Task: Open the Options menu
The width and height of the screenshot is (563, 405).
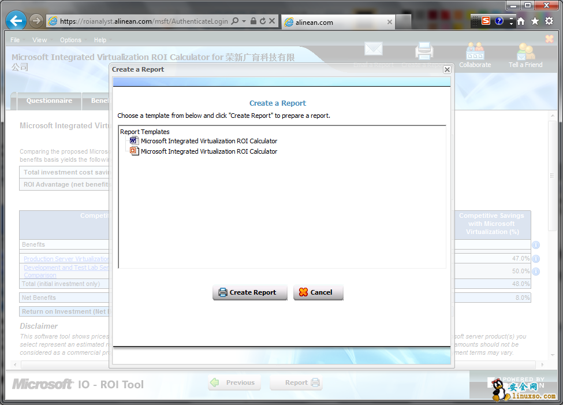Action: [x=70, y=40]
